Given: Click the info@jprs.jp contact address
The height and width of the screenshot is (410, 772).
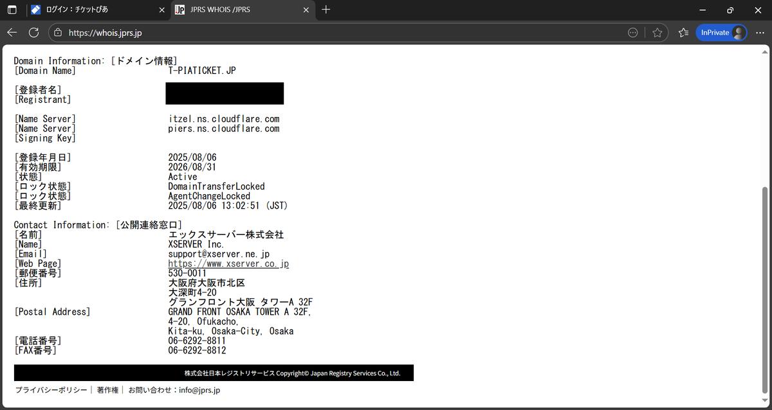Looking at the screenshot, I should [199, 390].
